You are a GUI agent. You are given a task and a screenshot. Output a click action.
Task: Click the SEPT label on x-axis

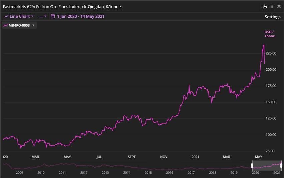pos(132,157)
